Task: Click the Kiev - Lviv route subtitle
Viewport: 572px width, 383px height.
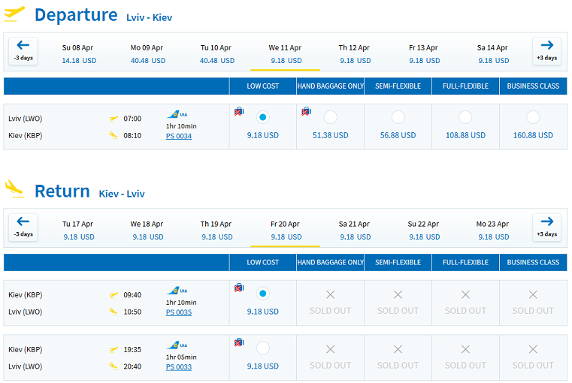Action: point(122,194)
